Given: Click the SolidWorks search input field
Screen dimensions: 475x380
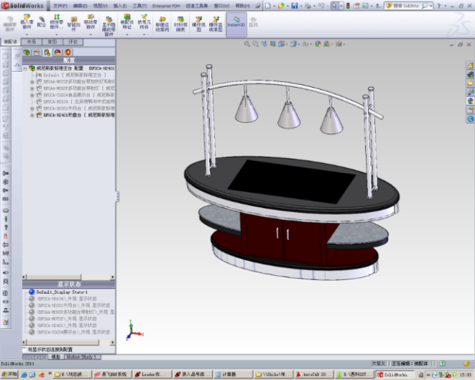Looking at the screenshot, I should (x=407, y=5).
